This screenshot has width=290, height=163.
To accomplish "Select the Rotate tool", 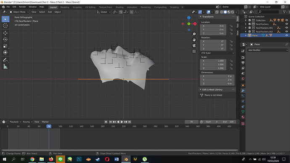I will tap(5, 39).
